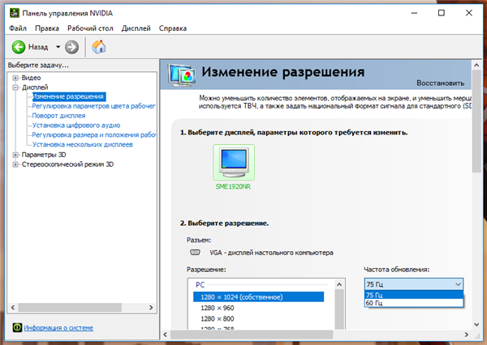Image resolution: width=487 pixels, height=345 pixels.
Task: Click the grey Forward arrow icon
Action: [71, 47]
